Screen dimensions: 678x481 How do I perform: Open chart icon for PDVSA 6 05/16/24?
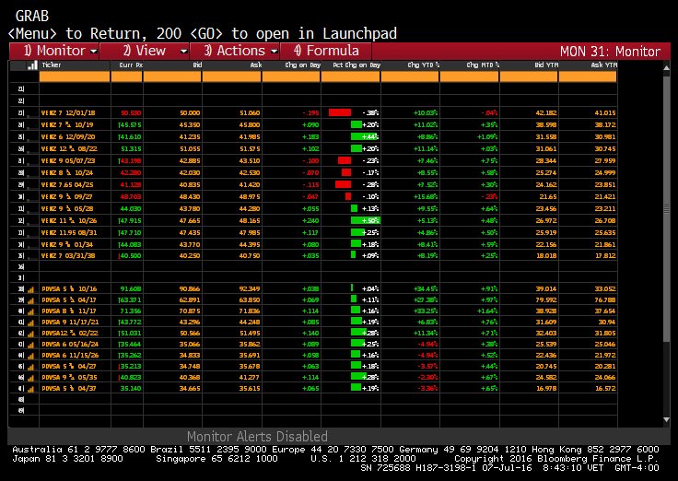[x=30, y=345]
